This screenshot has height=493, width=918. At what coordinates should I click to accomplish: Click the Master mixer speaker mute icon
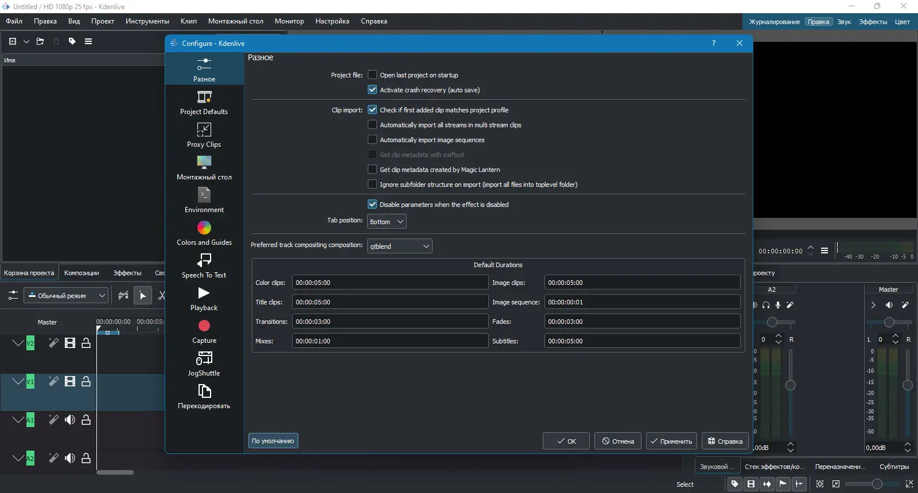889,305
